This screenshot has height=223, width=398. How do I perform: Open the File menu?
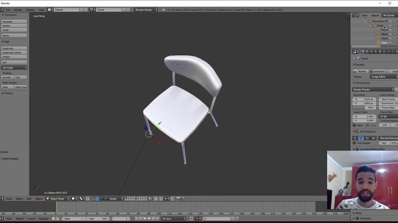[x=8, y=10]
